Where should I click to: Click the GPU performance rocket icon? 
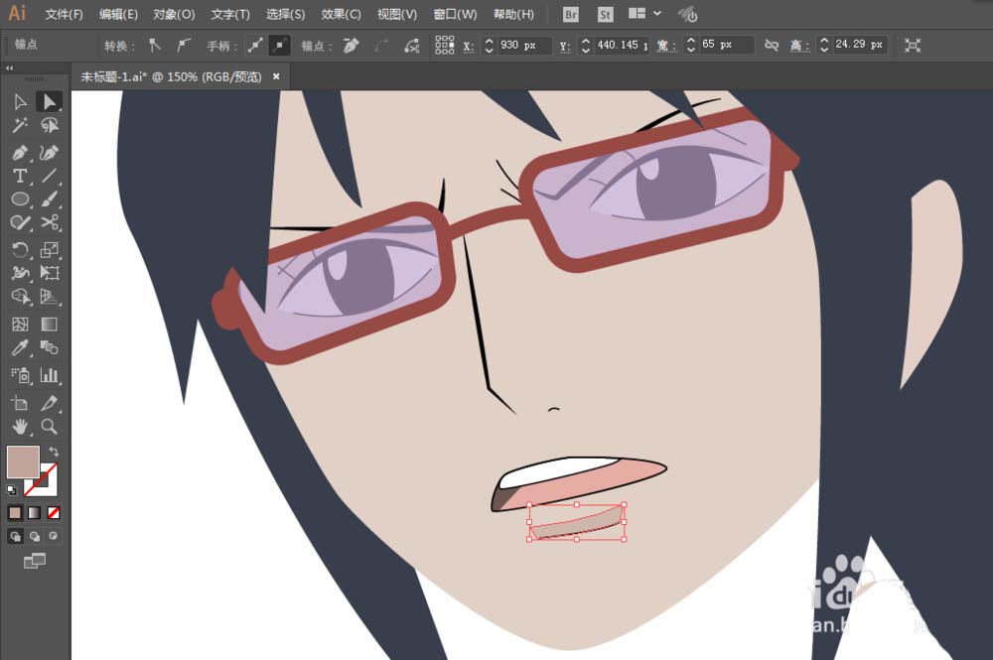(x=687, y=14)
